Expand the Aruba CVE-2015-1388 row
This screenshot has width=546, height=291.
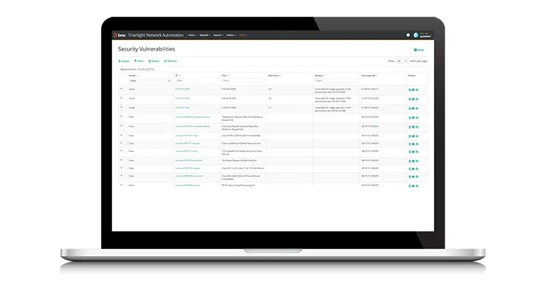tap(121, 108)
